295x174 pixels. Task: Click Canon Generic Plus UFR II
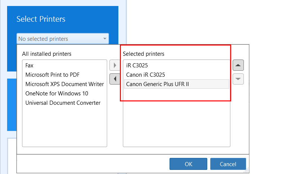click(158, 84)
